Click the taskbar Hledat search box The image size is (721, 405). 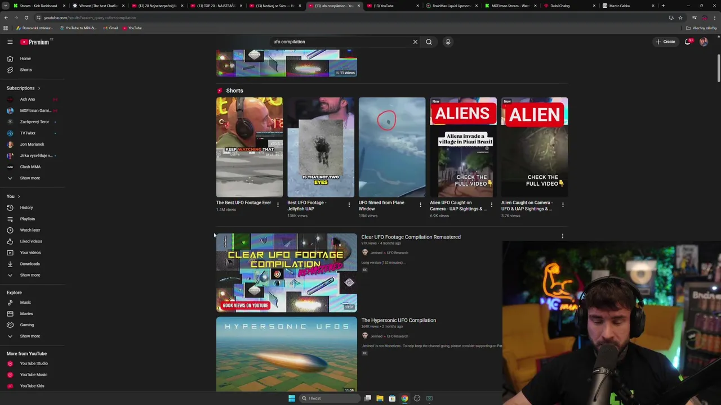(328, 398)
